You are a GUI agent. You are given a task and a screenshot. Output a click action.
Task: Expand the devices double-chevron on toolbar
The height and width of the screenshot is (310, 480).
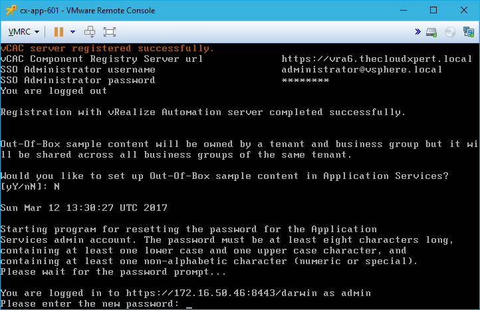coord(418,32)
